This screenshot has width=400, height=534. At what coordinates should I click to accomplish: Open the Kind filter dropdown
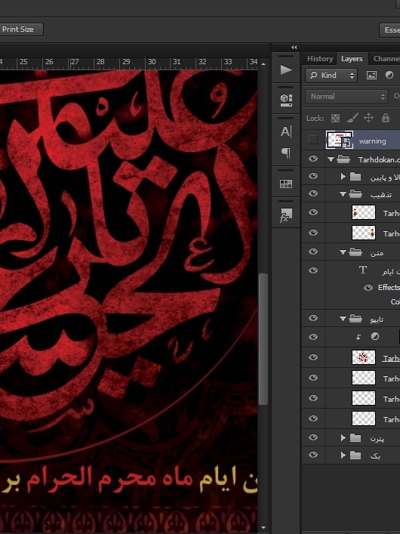(x=331, y=76)
